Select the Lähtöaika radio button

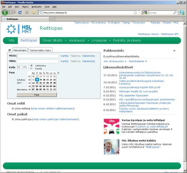32,66
